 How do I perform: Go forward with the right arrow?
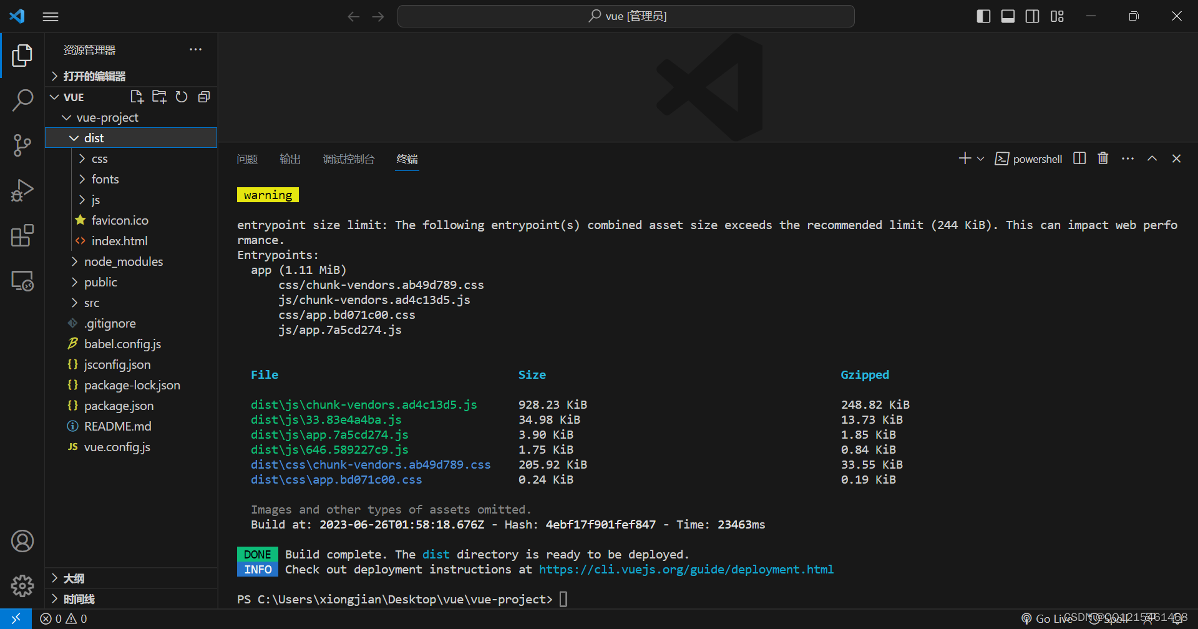pos(378,17)
